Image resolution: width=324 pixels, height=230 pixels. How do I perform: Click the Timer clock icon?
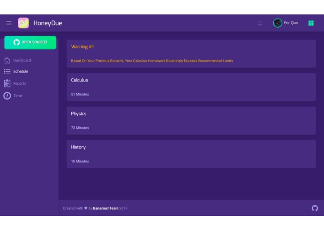coord(7,96)
